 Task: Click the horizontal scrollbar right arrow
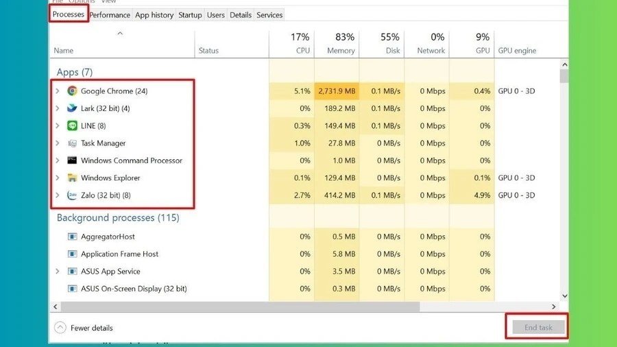click(554, 307)
